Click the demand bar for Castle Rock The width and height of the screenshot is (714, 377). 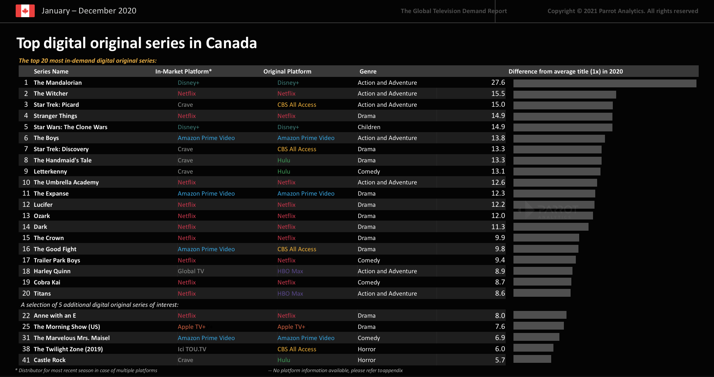[532, 359]
